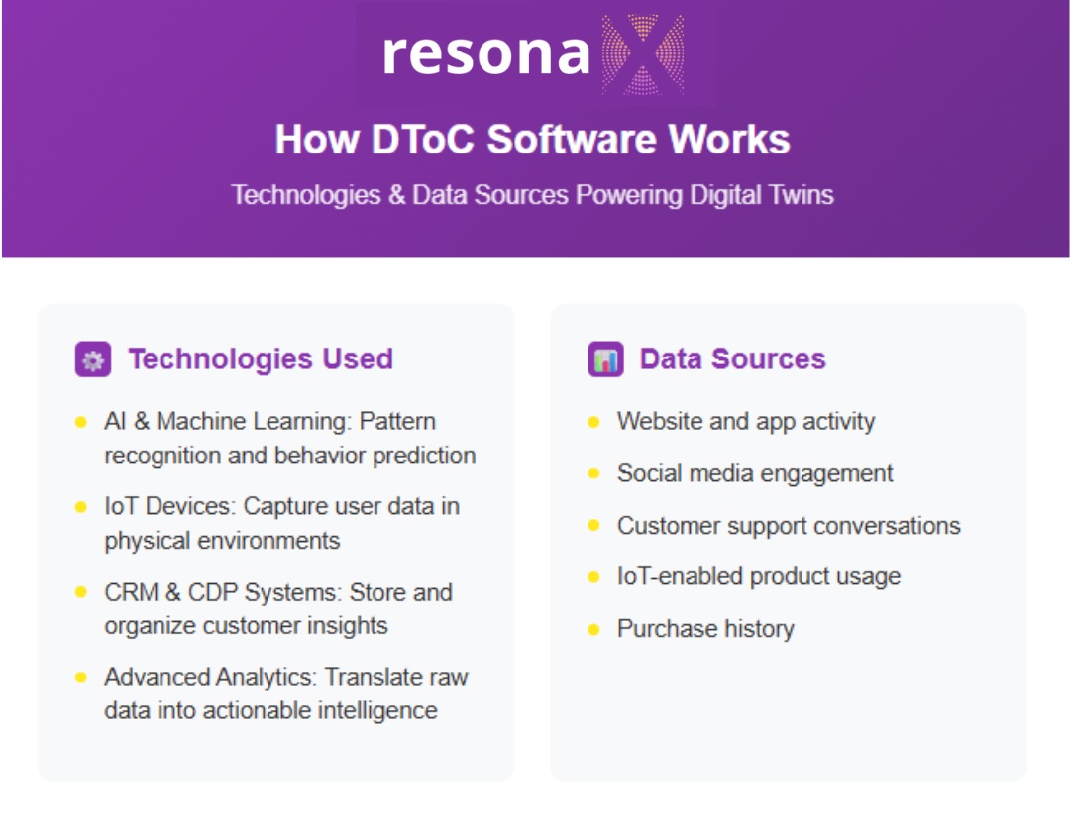The image size is (1070, 815).
Task: Click the yellow bullet before Website and app activity
Action: (593, 422)
